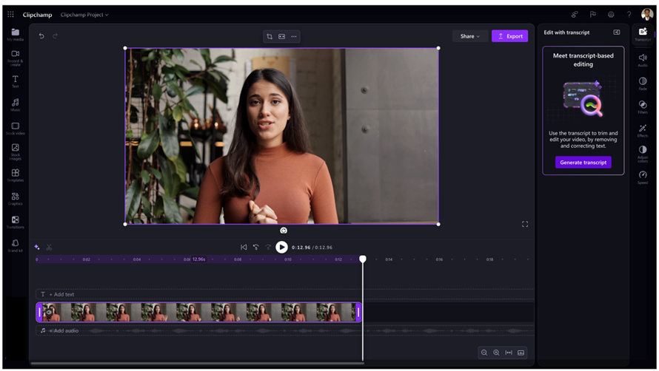Collapse the Edit with transcript panel
This screenshot has height=371, width=659.
click(x=617, y=33)
